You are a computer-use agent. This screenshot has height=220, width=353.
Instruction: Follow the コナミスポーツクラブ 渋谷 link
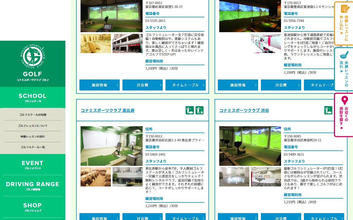click(244, 111)
